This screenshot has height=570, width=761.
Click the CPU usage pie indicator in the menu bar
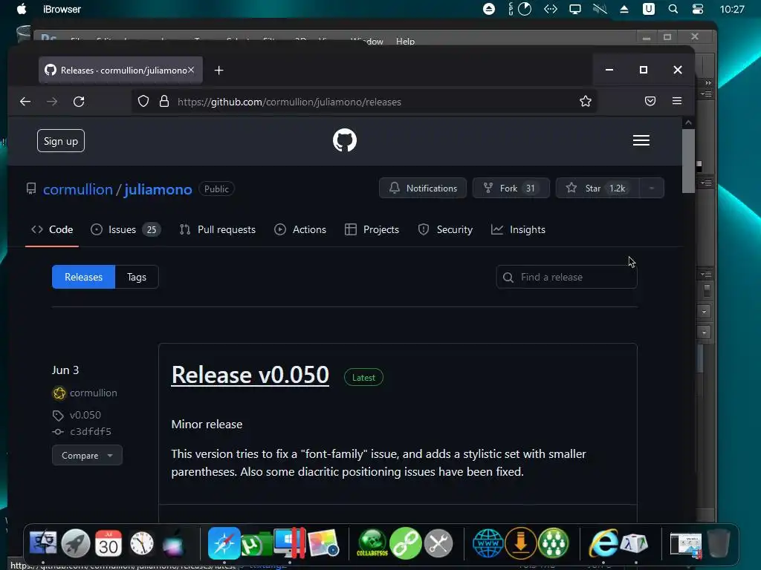pos(525,9)
